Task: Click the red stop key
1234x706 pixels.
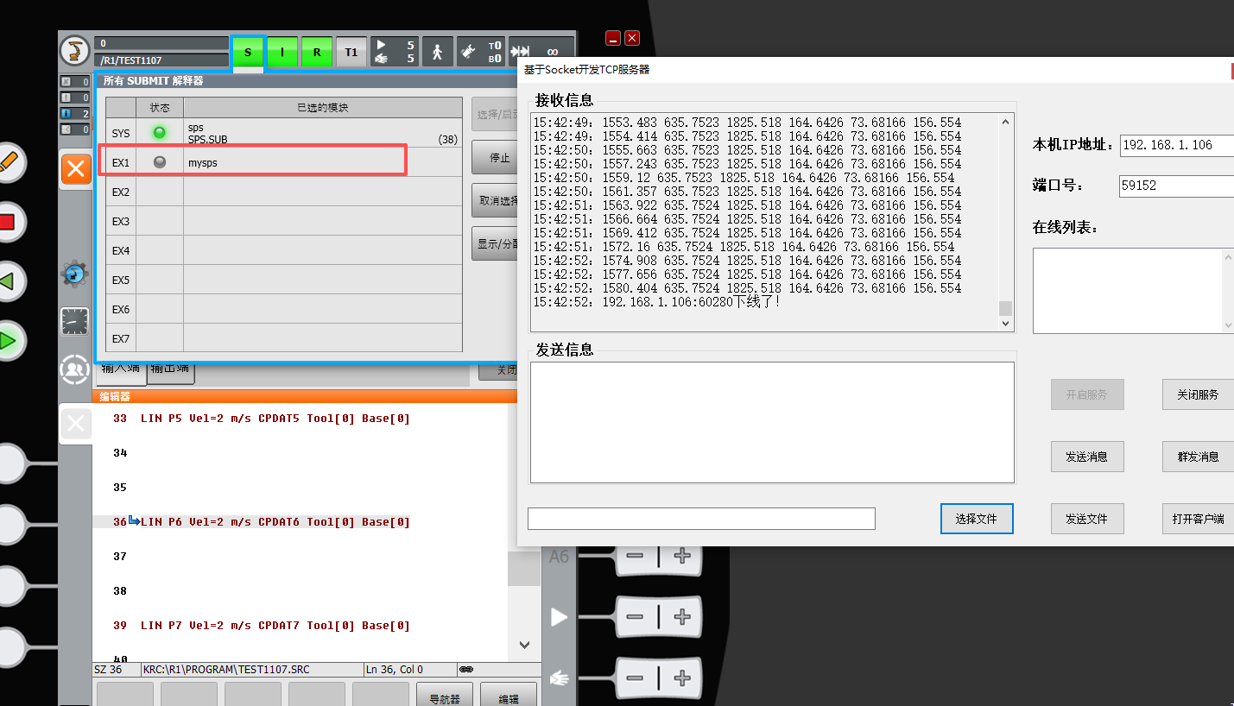Action: (7, 222)
